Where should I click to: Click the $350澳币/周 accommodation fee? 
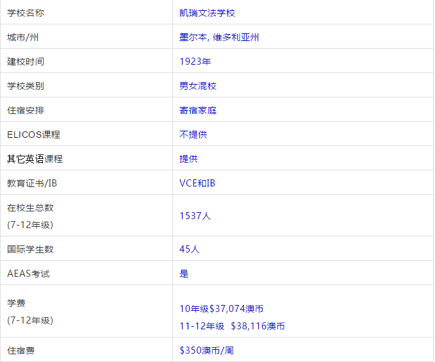tap(206, 350)
